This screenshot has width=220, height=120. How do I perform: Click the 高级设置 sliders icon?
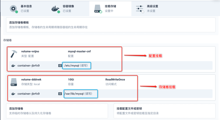pos(139,8)
